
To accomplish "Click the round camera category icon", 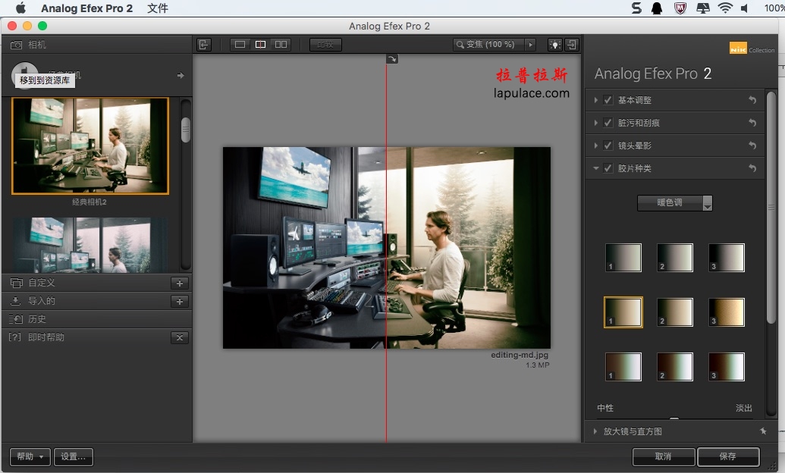I will pyautogui.click(x=24, y=75).
